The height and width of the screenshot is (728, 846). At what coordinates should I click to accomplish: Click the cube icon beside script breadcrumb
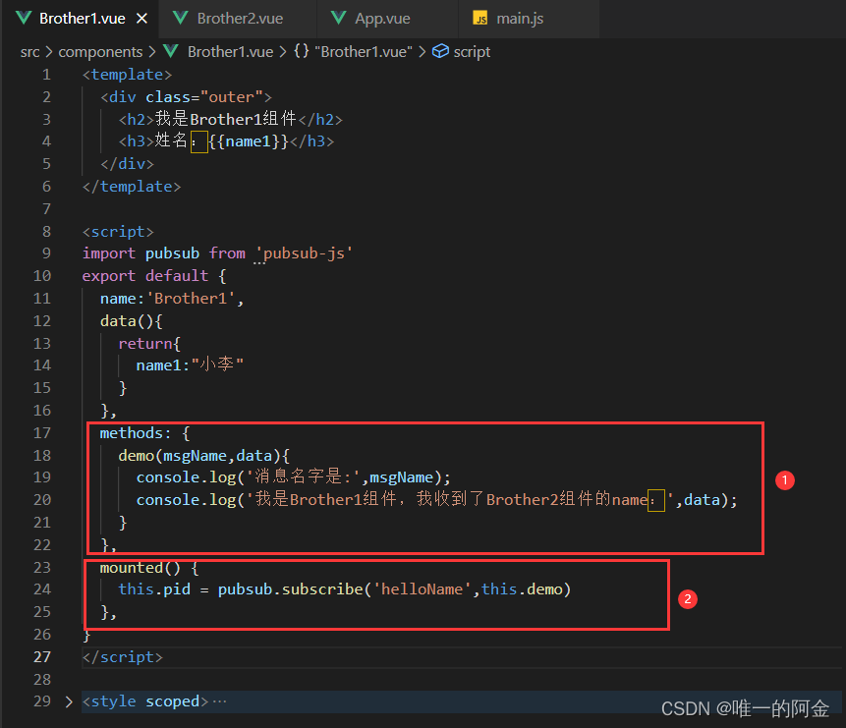tap(440, 51)
